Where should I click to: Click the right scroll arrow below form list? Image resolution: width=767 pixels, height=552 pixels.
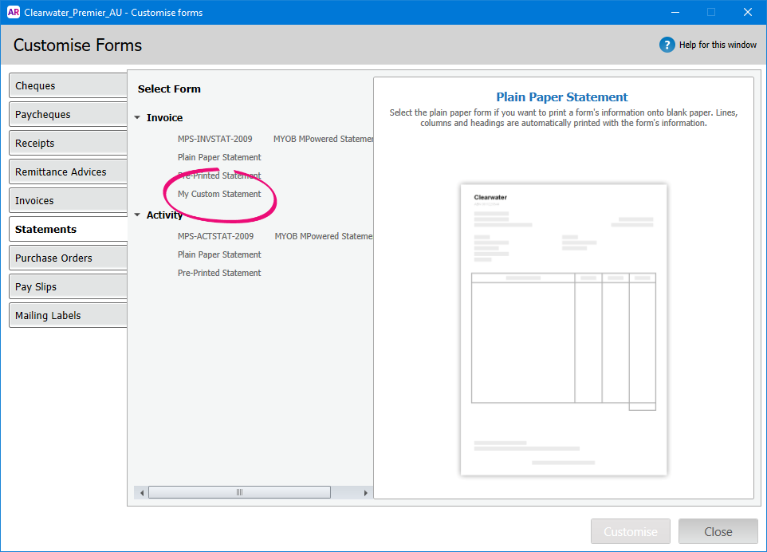(366, 492)
